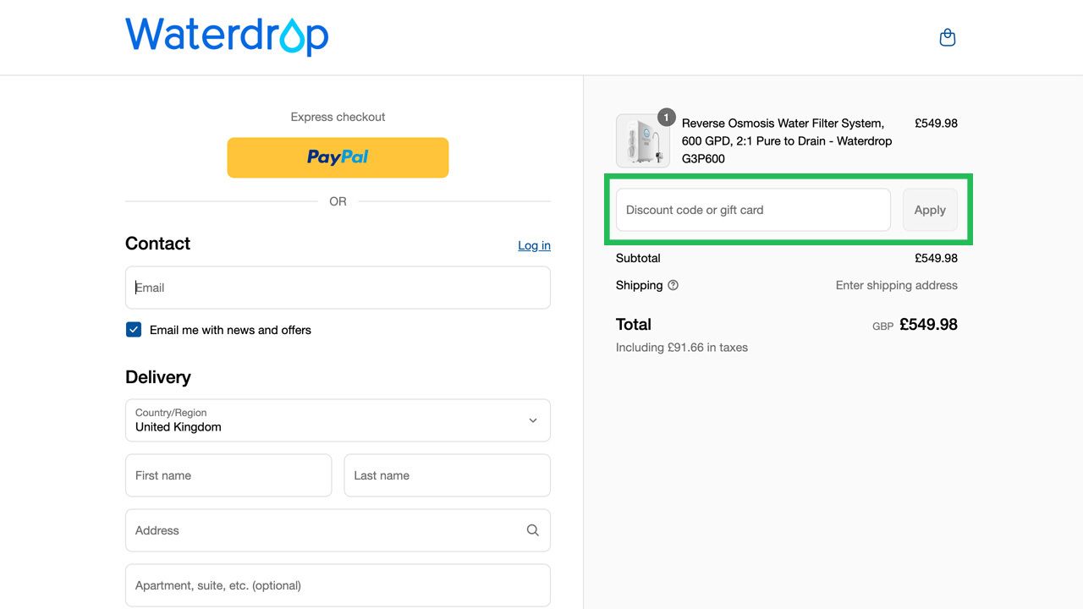Click the quantity badge on product image
This screenshot has height=609, width=1083.
tap(667, 117)
